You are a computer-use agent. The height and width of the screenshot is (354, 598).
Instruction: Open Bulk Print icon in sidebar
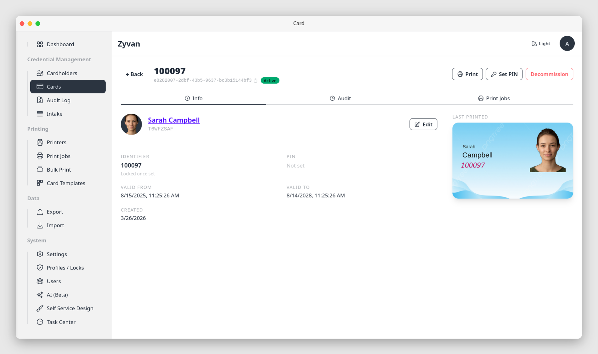40,169
